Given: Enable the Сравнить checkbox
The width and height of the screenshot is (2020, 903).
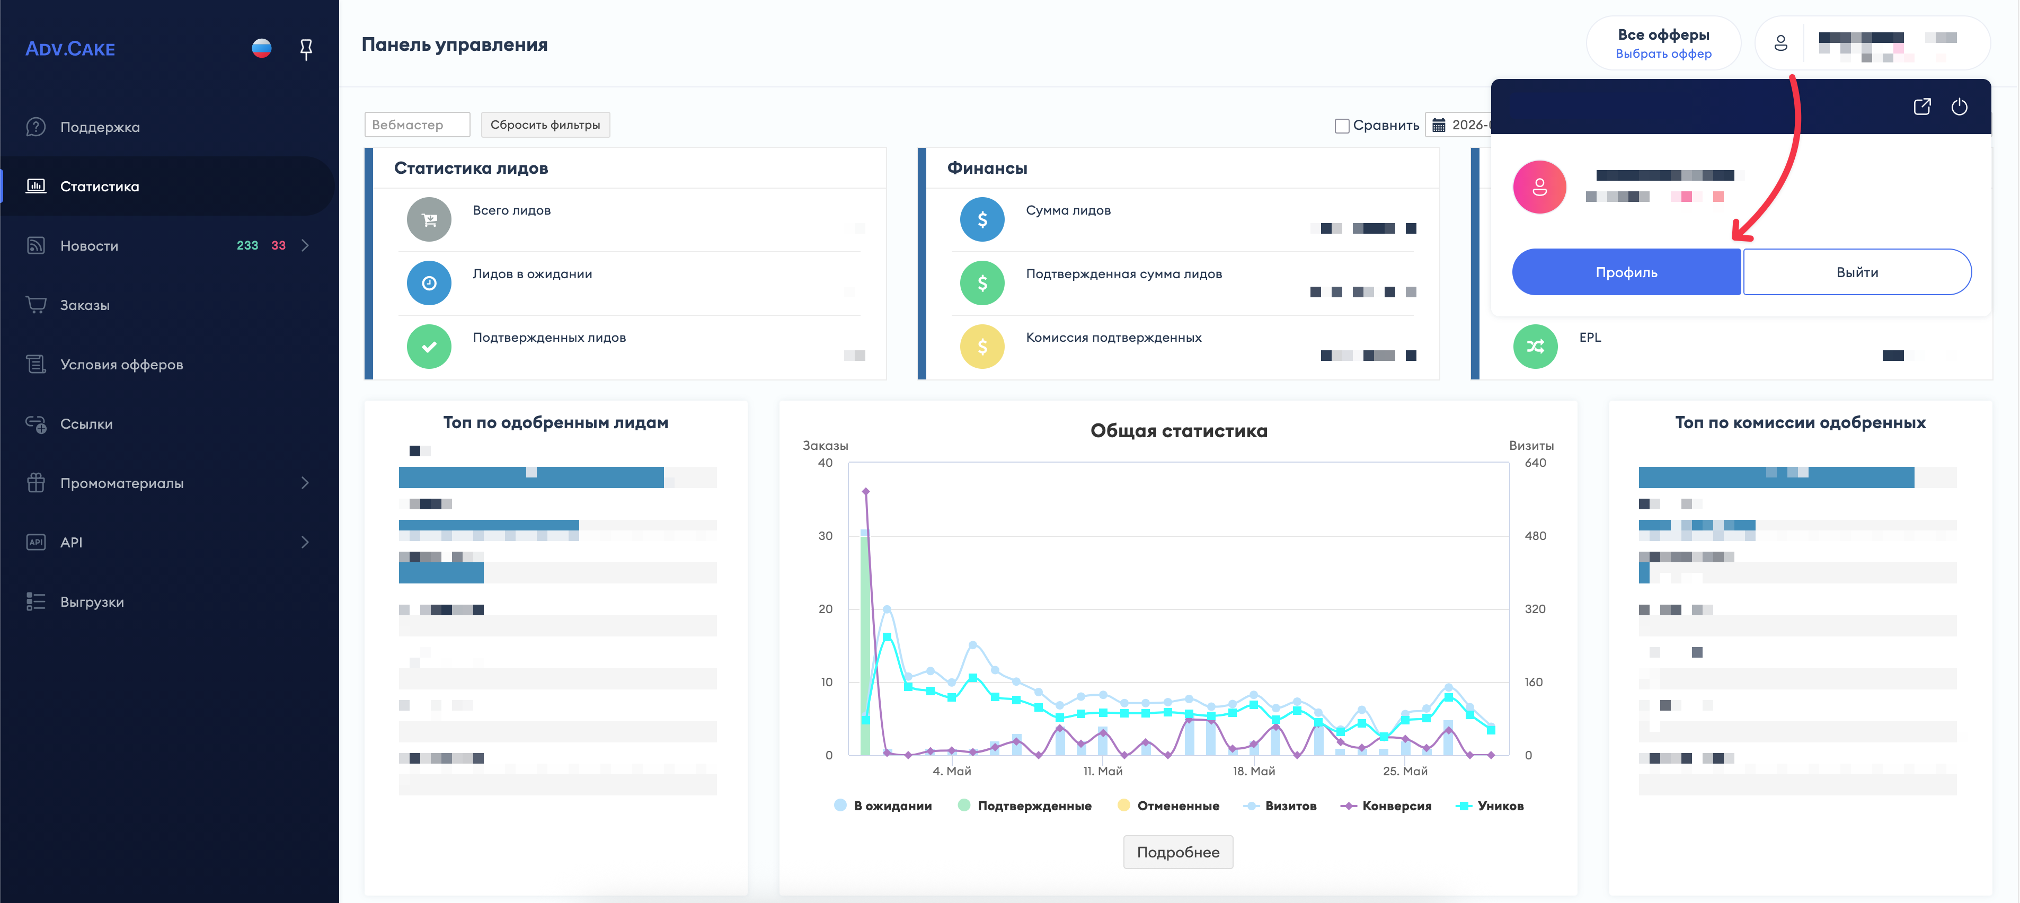Looking at the screenshot, I should [x=1342, y=126].
